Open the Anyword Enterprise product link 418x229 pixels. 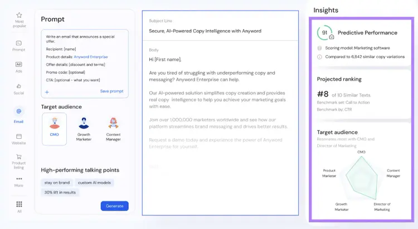tap(91, 57)
